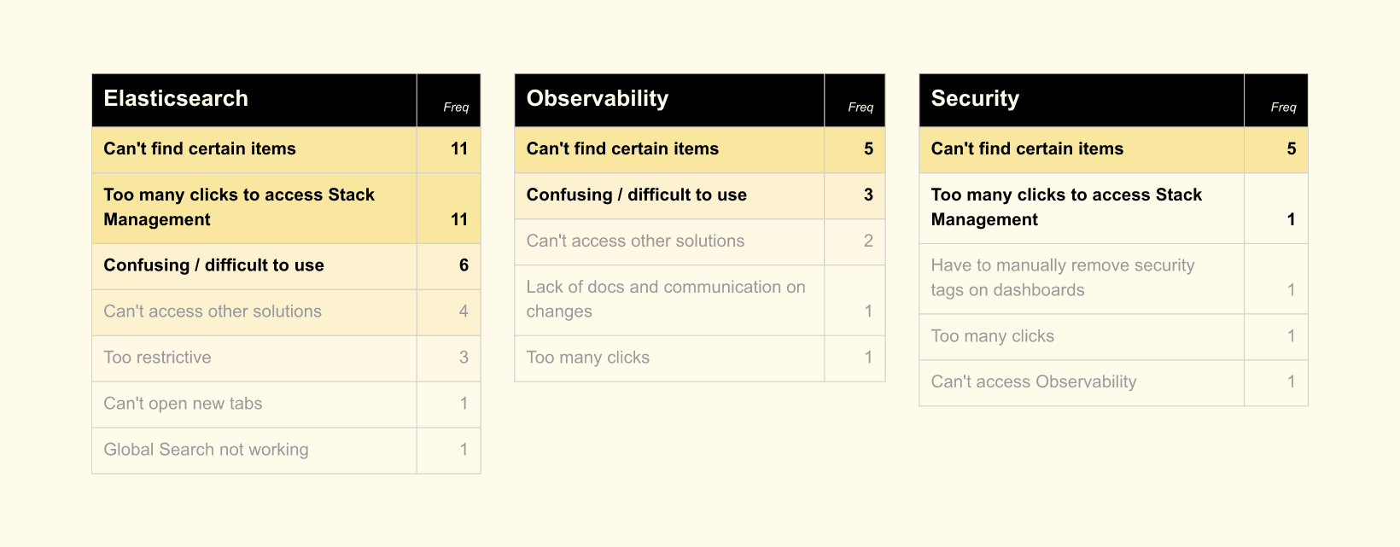Screen dimensions: 1400x547
Task: Click frequency value 2 in the Observability table
Action: (x=868, y=241)
